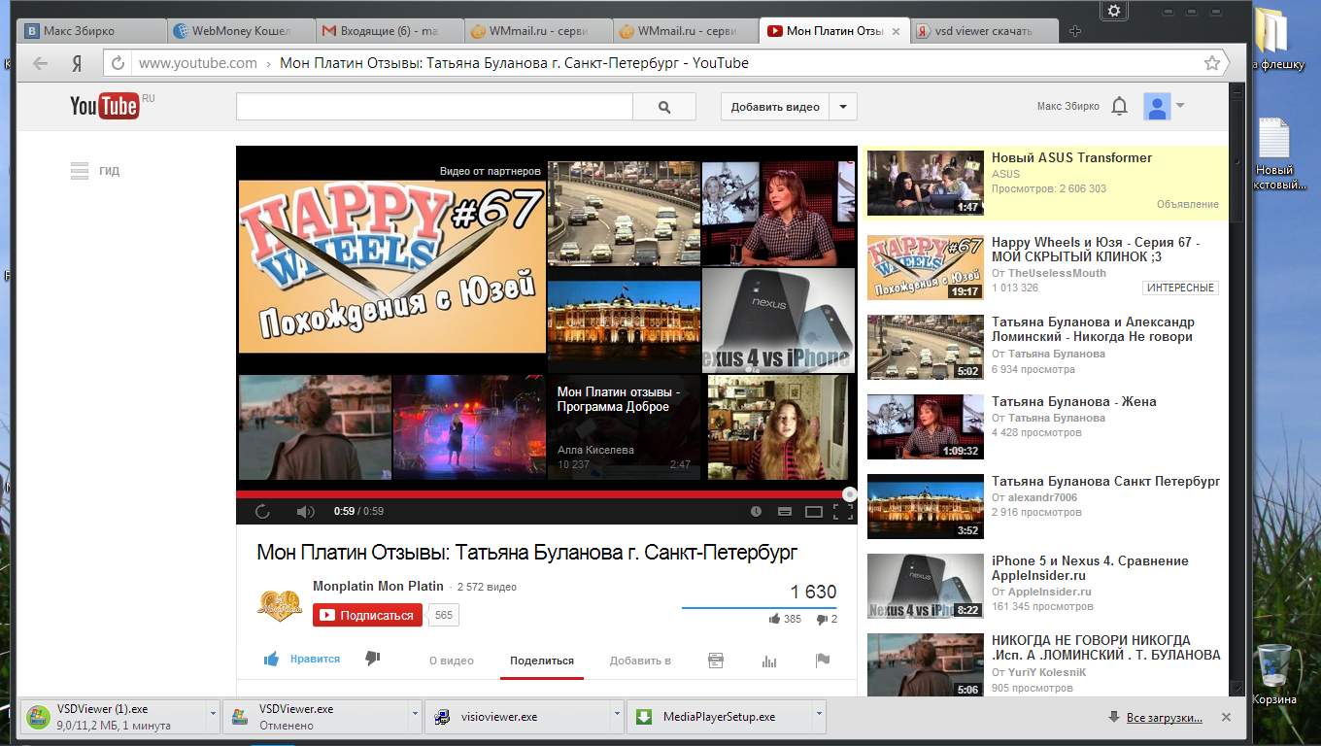Image resolution: width=1321 pixels, height=746 pixels.
Task: Open the dropdown next to Добавить видео
Action: click(843, 107)
